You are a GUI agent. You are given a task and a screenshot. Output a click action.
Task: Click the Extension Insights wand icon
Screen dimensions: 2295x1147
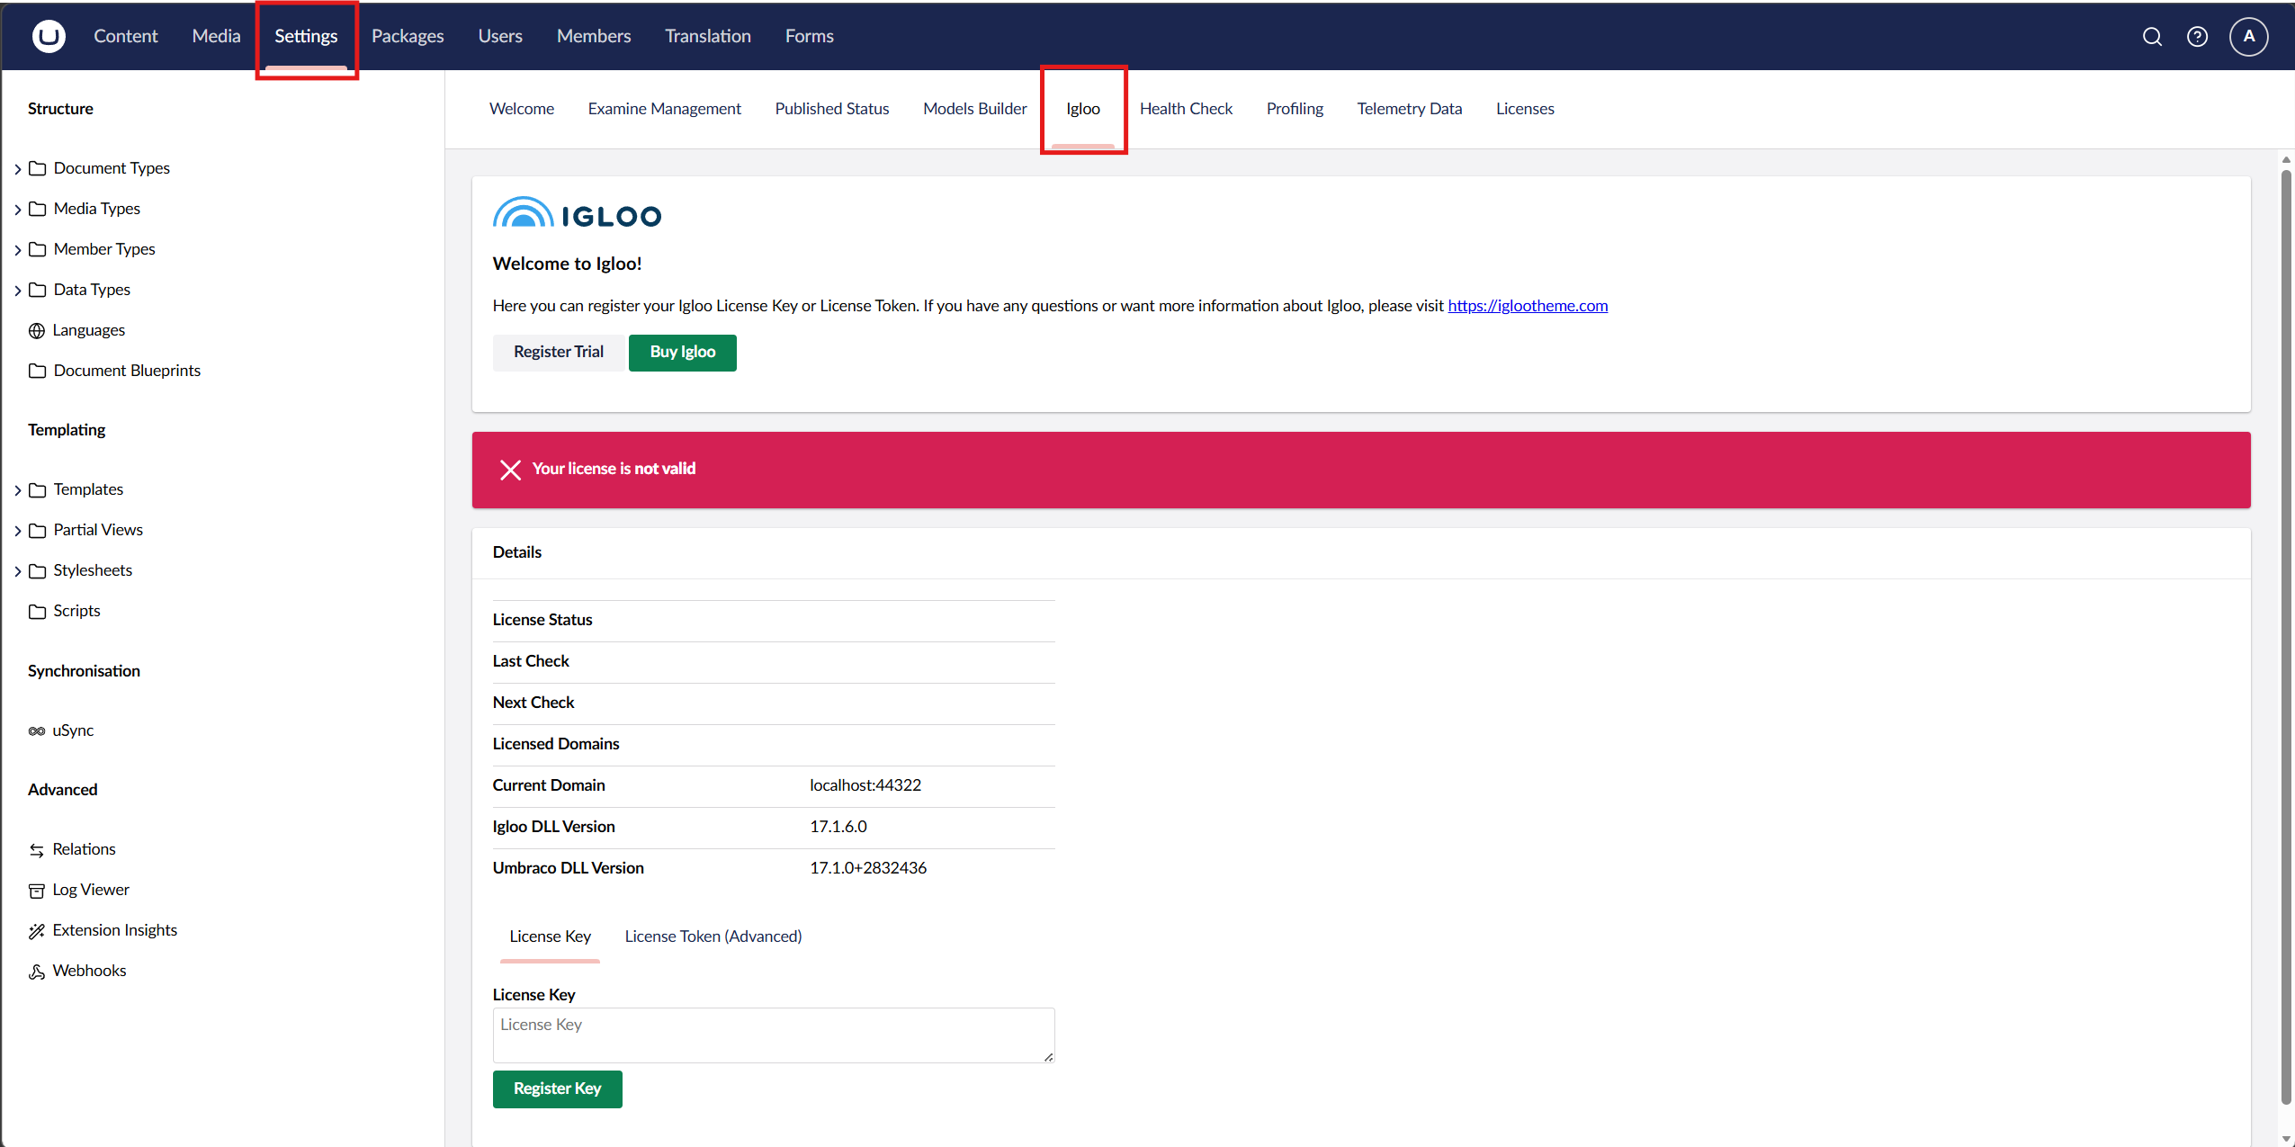[37, 930]
